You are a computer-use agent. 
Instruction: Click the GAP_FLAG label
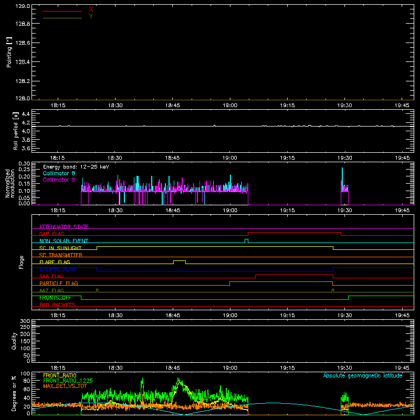(x=51, y=234)
